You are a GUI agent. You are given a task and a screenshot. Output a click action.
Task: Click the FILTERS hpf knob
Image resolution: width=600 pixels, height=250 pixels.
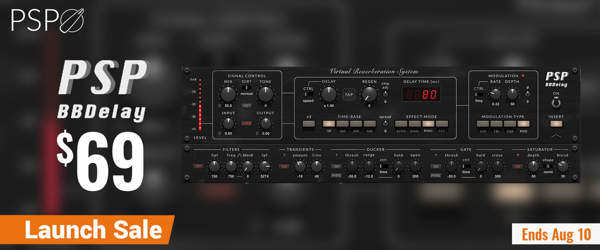pyautogui.click(x=214, y=166)
